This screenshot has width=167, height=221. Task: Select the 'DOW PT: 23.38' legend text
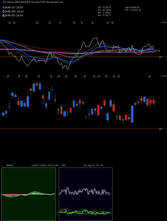tap(14, 15)
